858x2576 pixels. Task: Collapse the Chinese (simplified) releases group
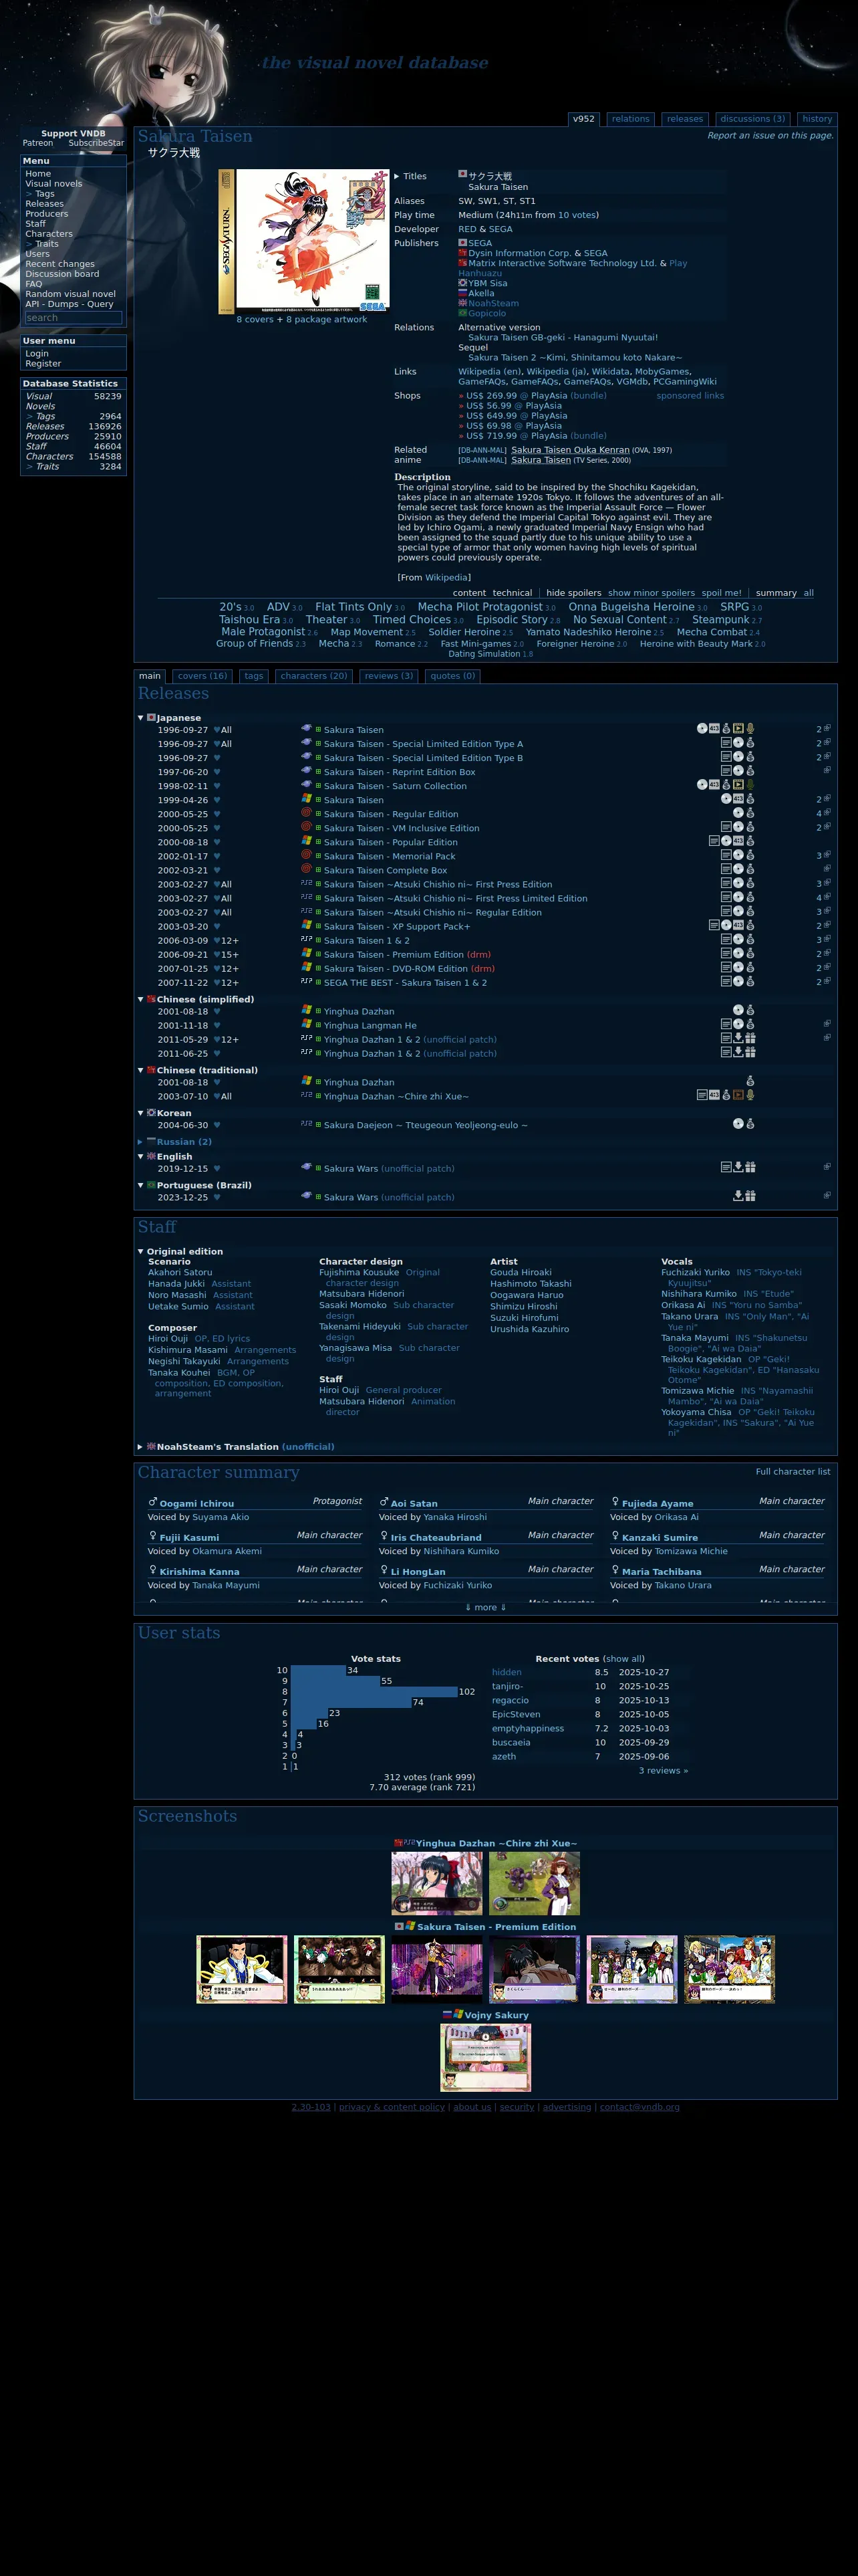tap(141, 999)
